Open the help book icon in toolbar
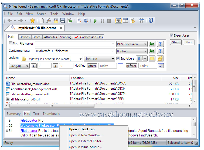 click(x=151, y=21)
